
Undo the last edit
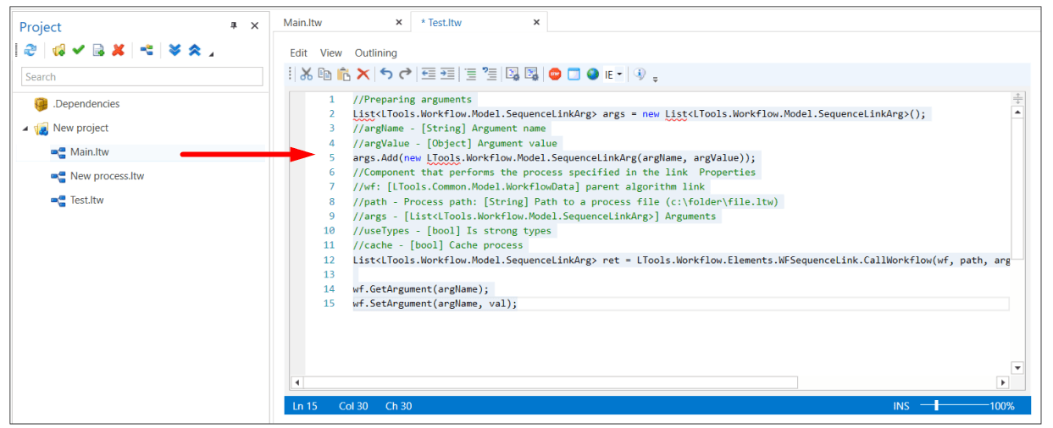point(386,74)
